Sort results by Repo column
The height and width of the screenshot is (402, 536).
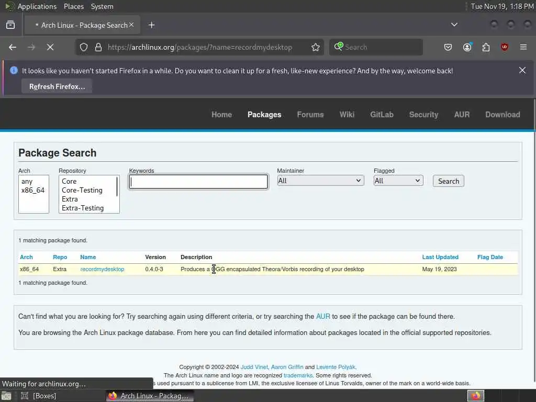[60, 257]
